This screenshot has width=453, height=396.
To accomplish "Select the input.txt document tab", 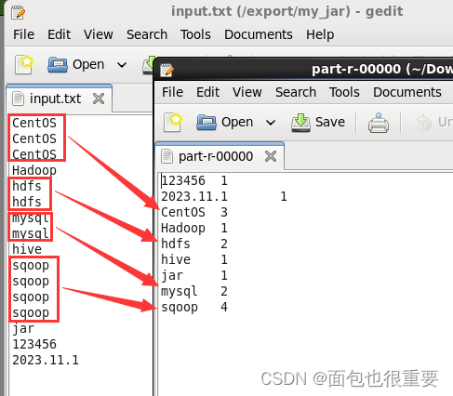I will 59,99.
